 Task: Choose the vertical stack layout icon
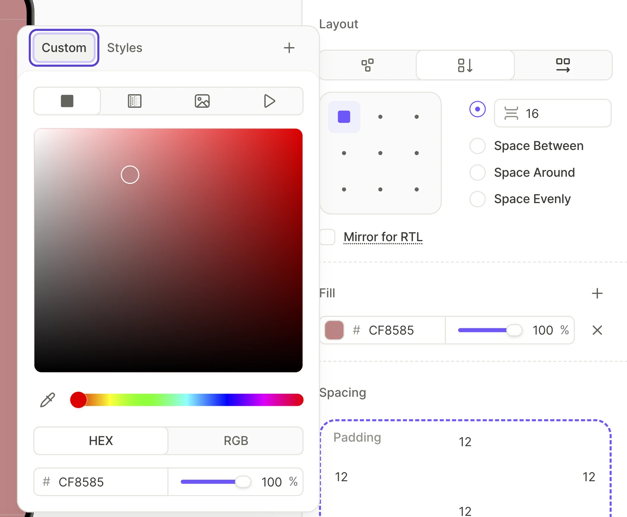coord(465,65)
